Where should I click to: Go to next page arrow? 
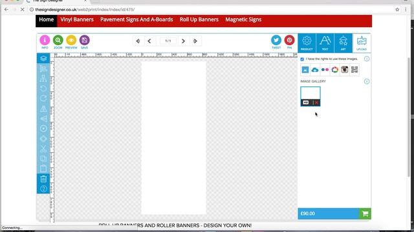[x=183, y=41]
